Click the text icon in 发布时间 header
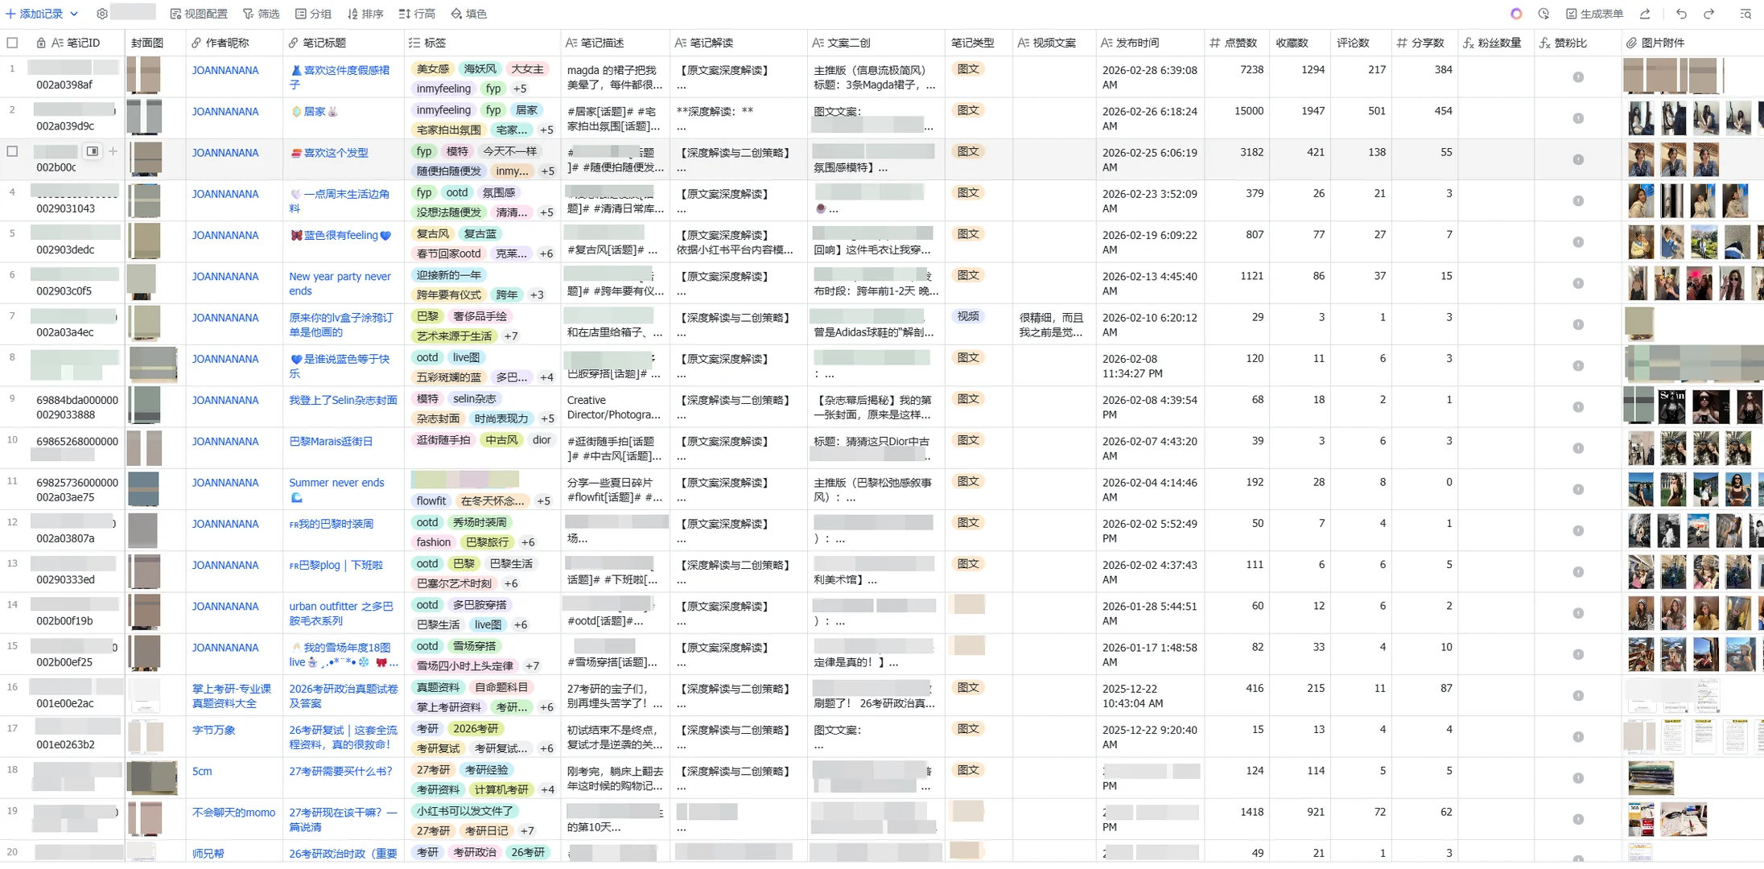 pos(1107,43)
